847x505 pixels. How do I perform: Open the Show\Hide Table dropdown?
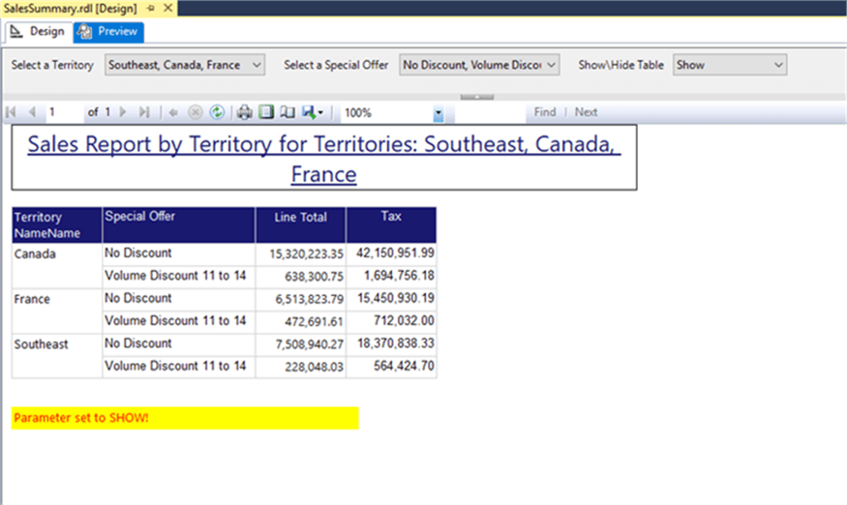pyautogui.click(x=729, y=65)
